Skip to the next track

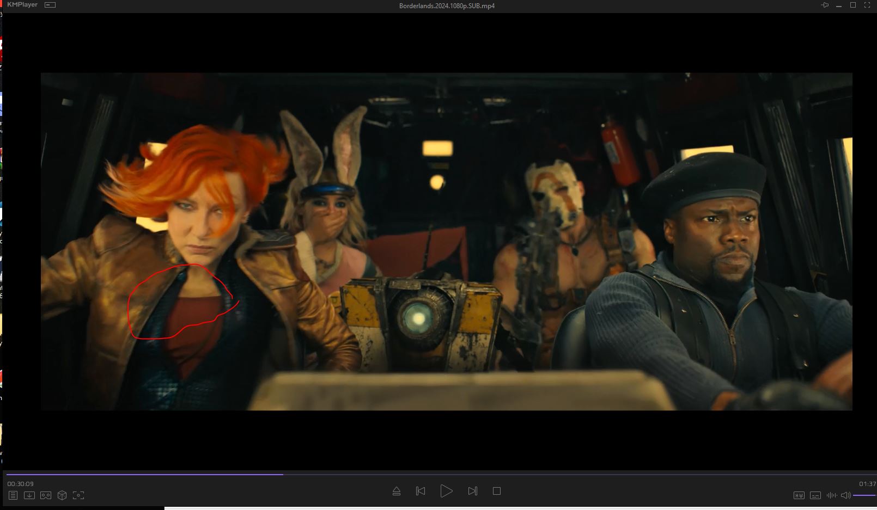point(472,491)
